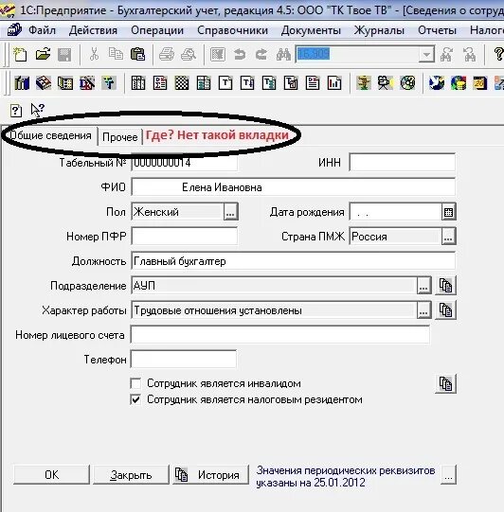Expand the toolbar search combo box arrow
Image resolution: width=504 pixels, height=512 pixels.
tap(426, 54)
